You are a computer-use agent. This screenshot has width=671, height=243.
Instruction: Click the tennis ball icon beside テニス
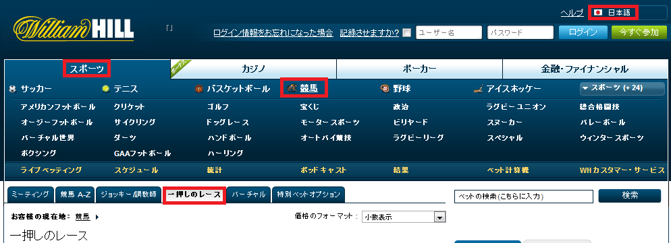click(x=105, y=89)
